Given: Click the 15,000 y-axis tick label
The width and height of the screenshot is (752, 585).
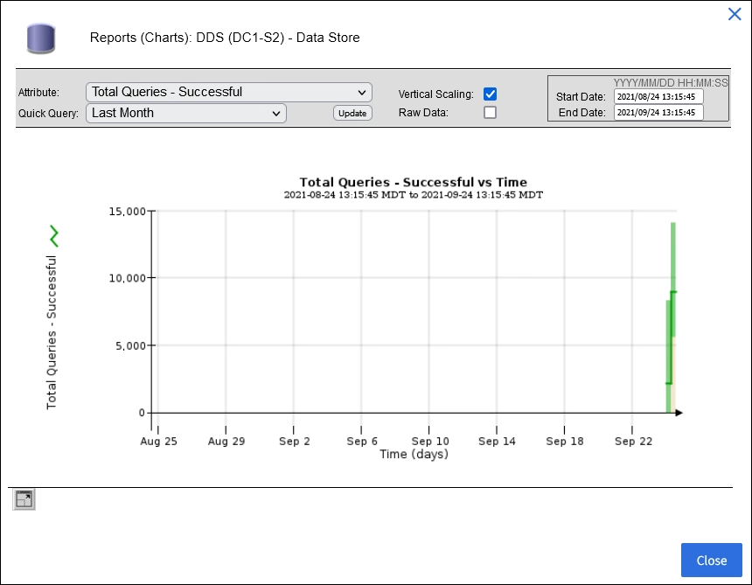Looking at the screenshot, I should (126, 212).
